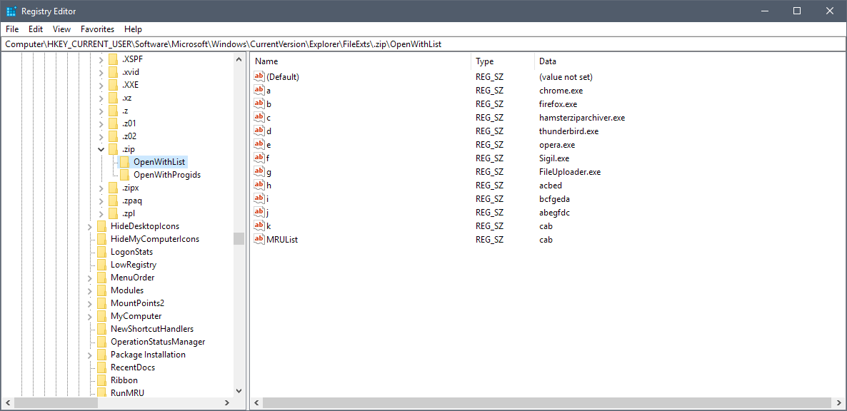Click the folder icon of RunMRU key
This screenshot has height=411, width=847.
tap(101, 392)
